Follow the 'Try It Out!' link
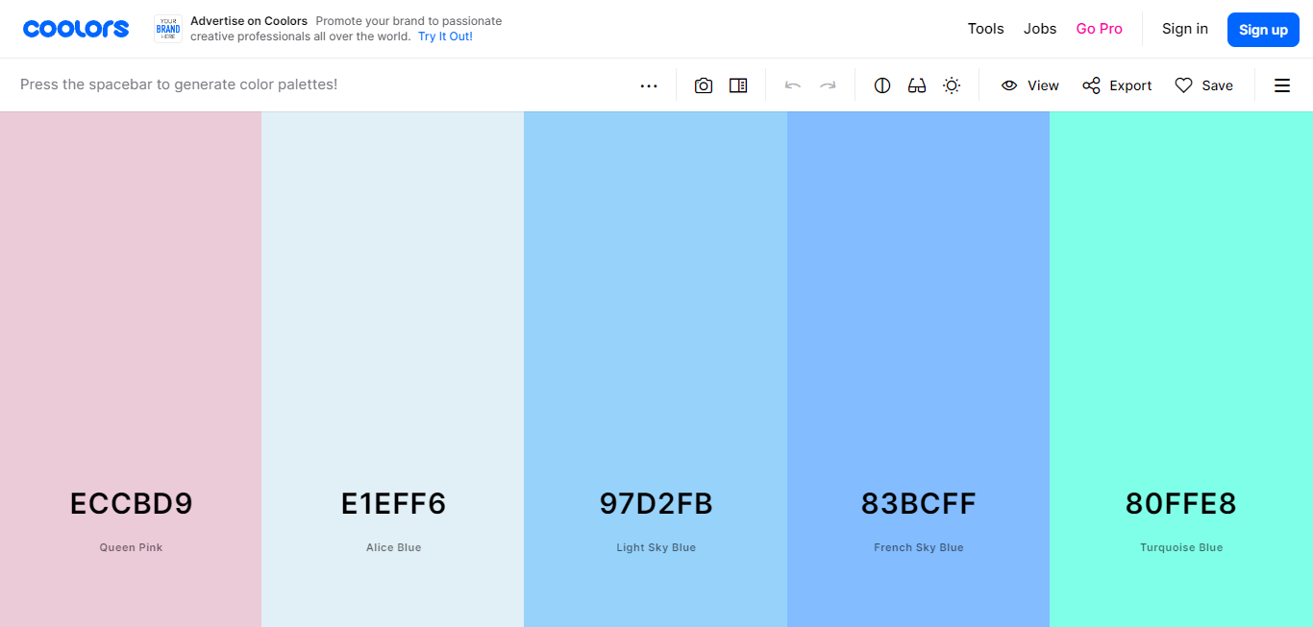This screenshot has width=1313, height=627. click(445, 36)
